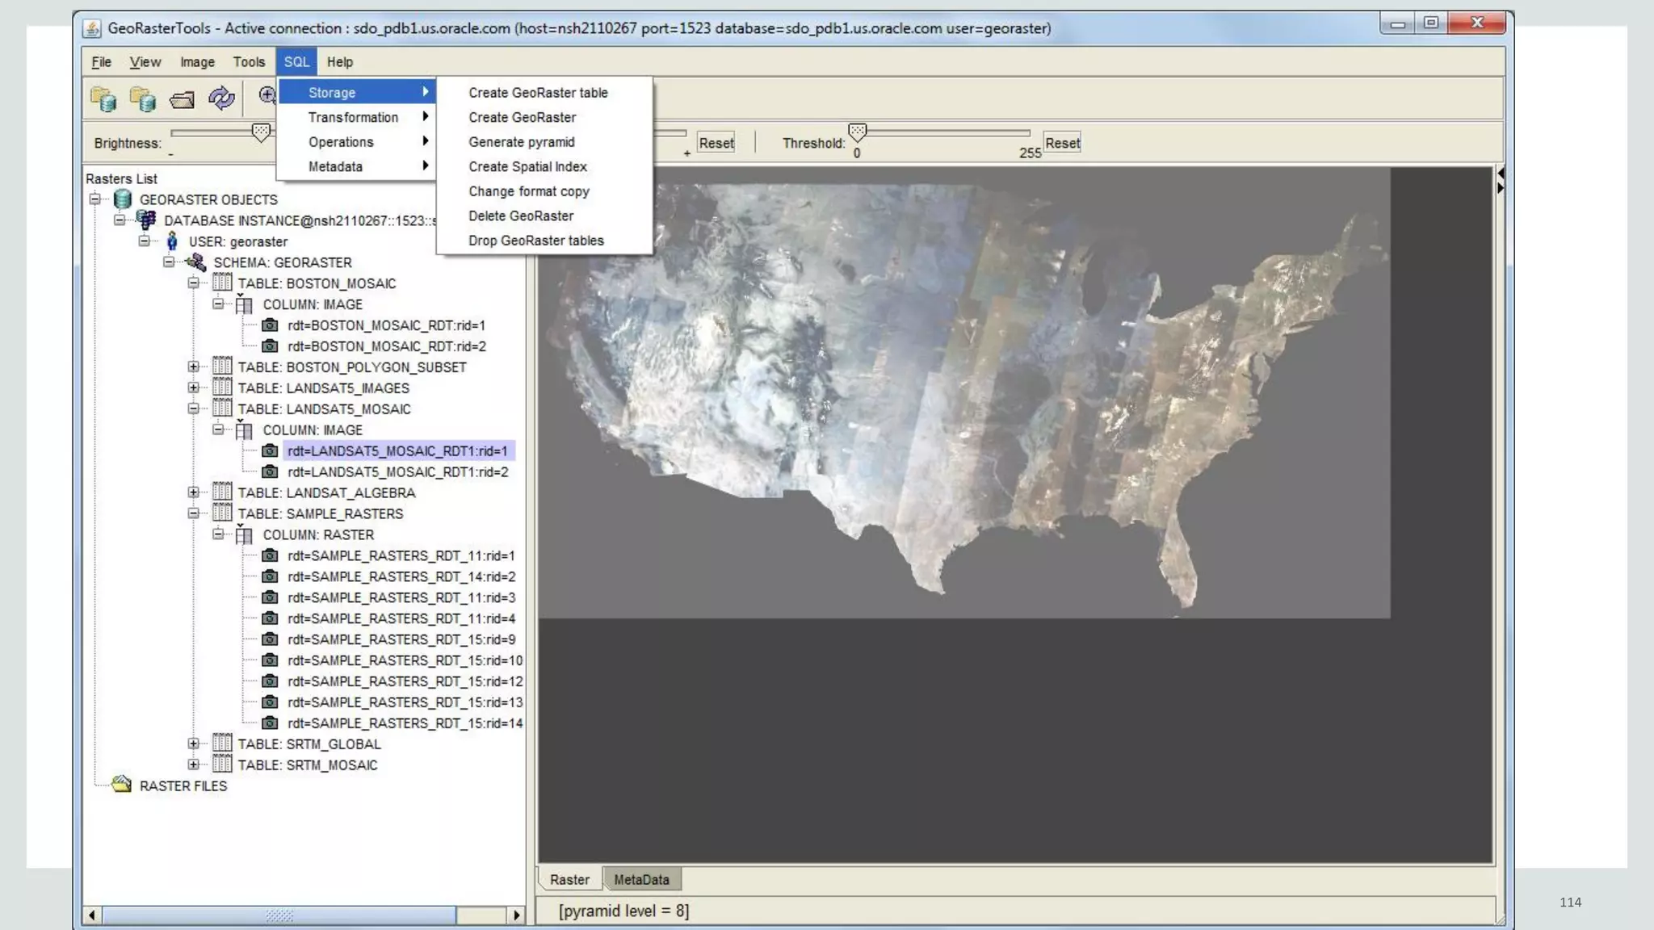Expand the TABLE: BOSTON_POLYGON_SUBSET node

193,367
